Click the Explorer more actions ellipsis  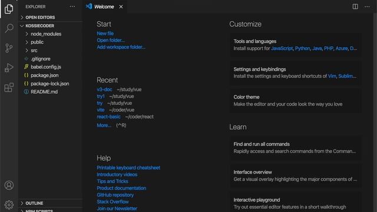[72, 6]
